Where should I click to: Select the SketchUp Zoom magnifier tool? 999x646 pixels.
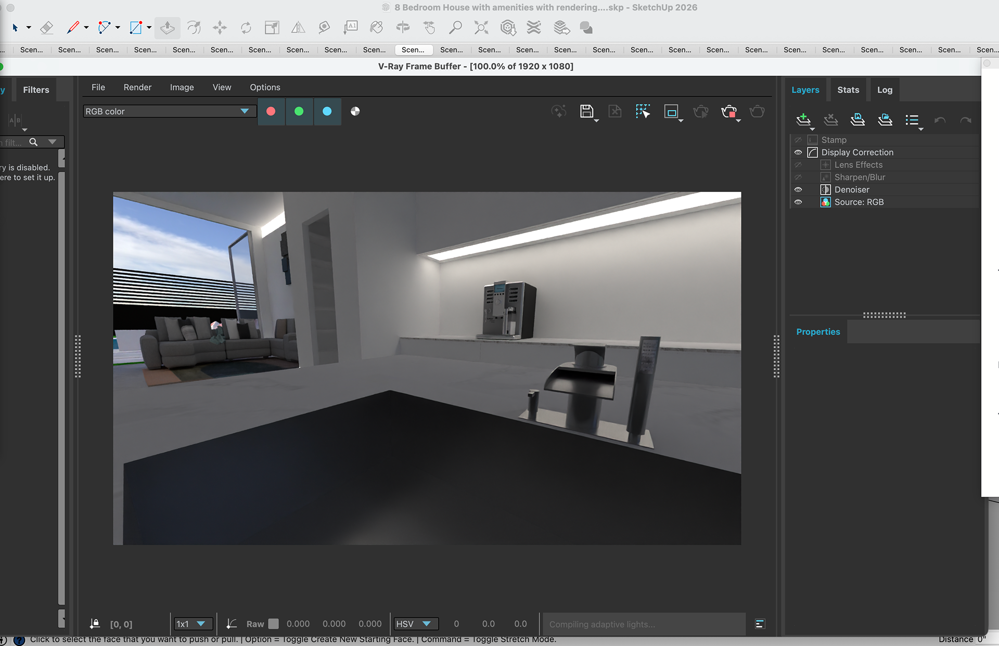pyautogui.click(x=455, y=28)
